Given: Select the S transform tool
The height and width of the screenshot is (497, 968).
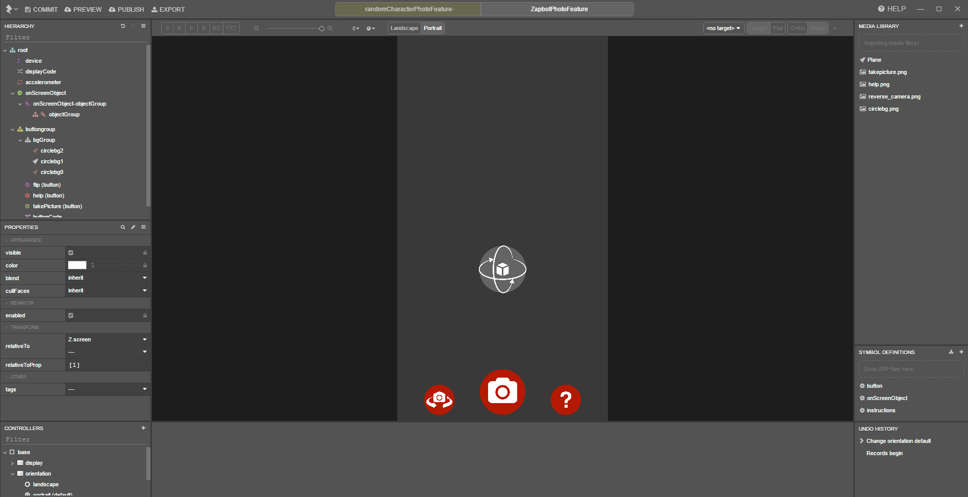Looking at the screenshot, I should [167, 28].
